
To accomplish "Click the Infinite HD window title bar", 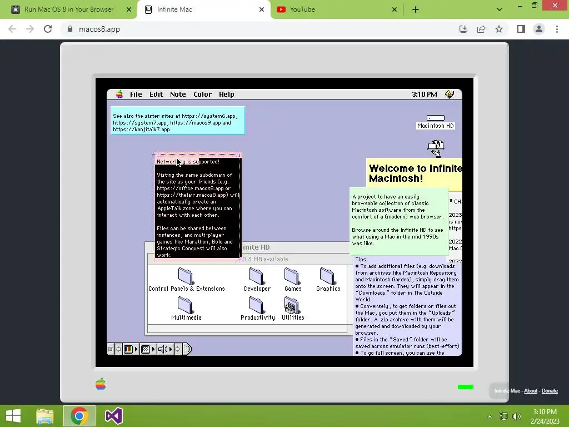I will point(296,247).
